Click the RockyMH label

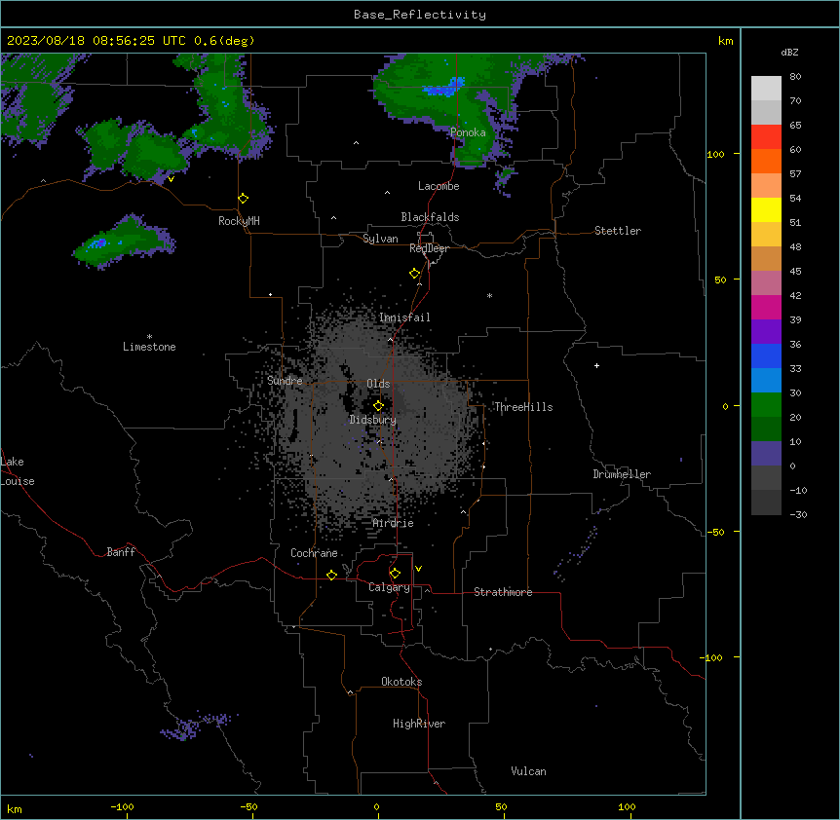pyautogui.click(x=239, y=221)
